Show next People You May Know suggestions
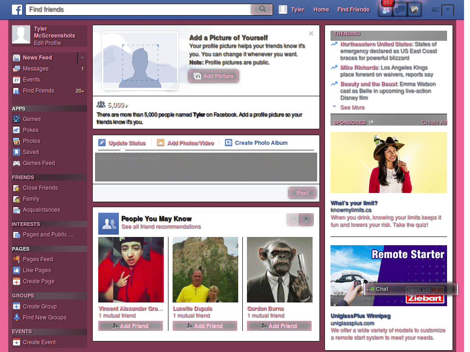The height and width of the screenshot is (352, 470). pyautogui.click(x=307, y=220)
